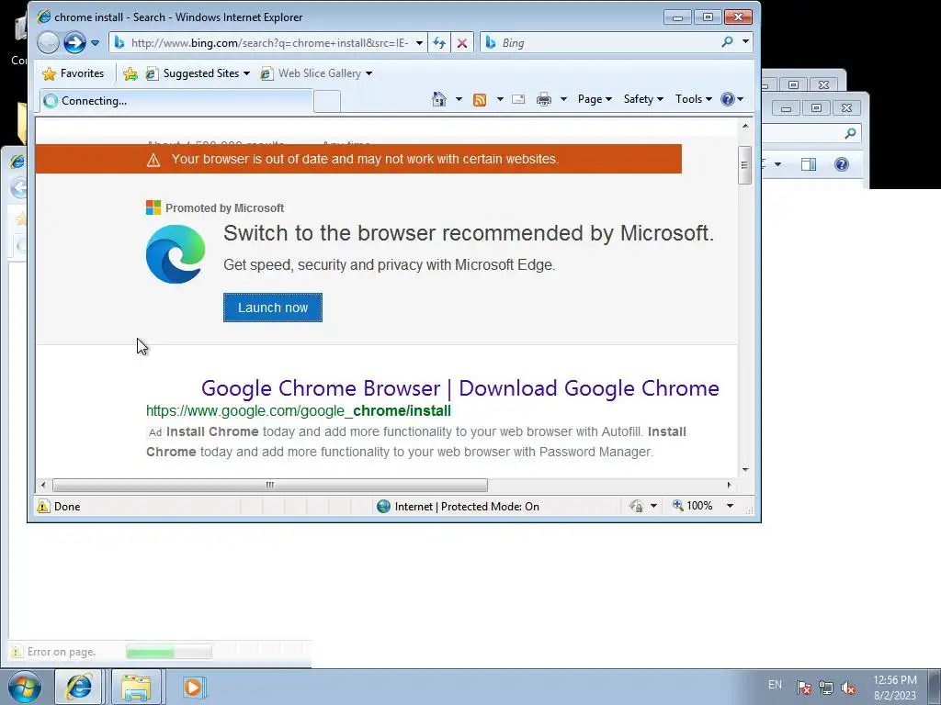Click the scroll up arrow
941x705 pixels.
coord(744,126)
